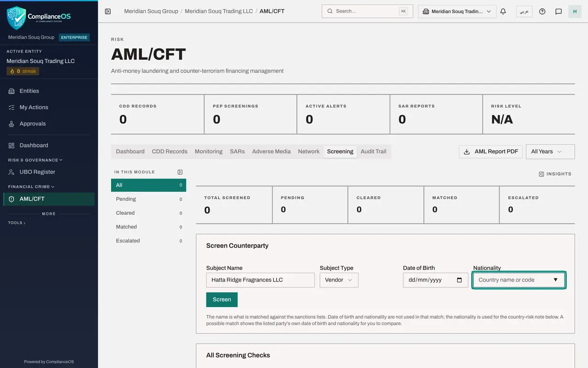
Task: Open the Audit Trail tab
Action: pos(373,151)
